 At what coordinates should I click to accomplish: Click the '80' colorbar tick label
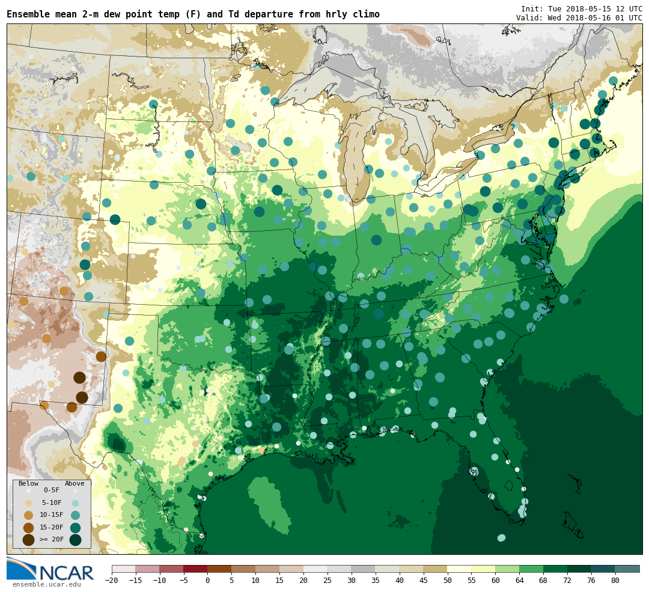click(615, 581)
